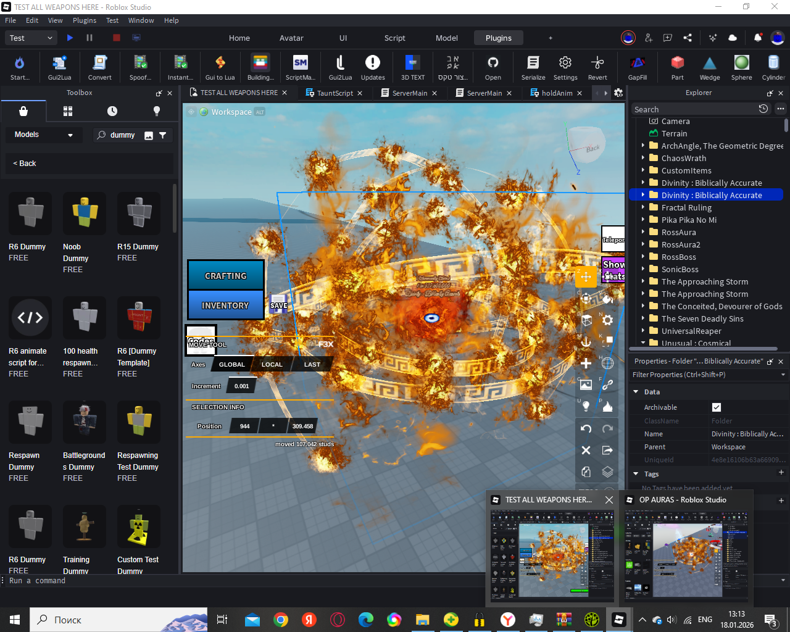Collapse the Tags section

pyautogui.click(x=636, y=474)
